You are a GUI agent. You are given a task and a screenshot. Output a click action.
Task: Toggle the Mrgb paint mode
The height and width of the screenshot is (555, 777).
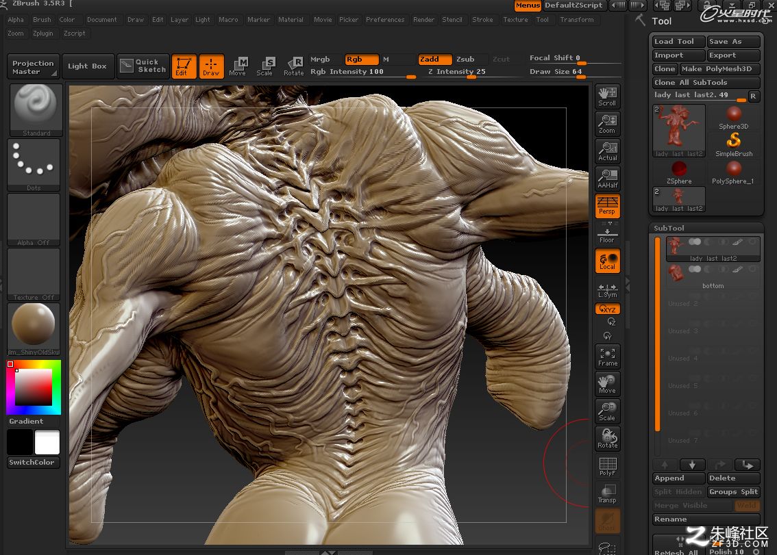click(x=325, y=60)
